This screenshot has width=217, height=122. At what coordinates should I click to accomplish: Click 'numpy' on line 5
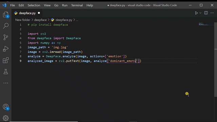click(x=45, y=43)
